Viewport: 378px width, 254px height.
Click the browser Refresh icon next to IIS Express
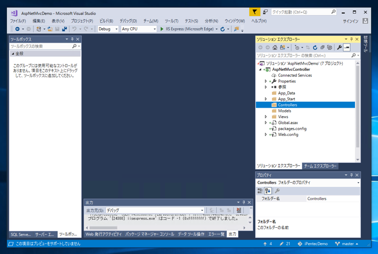tap(223, 29)
